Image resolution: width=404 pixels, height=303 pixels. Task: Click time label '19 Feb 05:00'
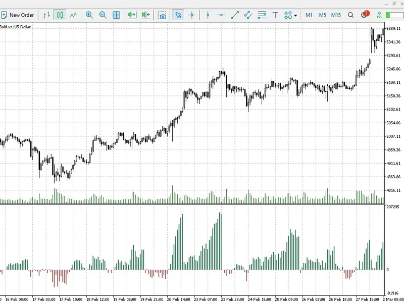pos(125,299)
